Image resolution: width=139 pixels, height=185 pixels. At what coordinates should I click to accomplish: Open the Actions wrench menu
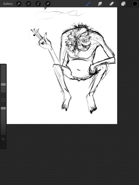coord(19,4)
